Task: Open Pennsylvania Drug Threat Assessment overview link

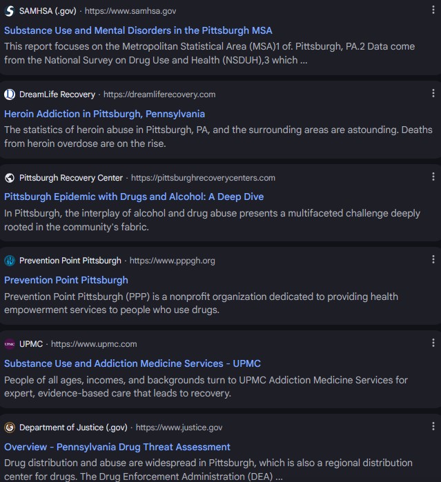Action: (117, 447)
